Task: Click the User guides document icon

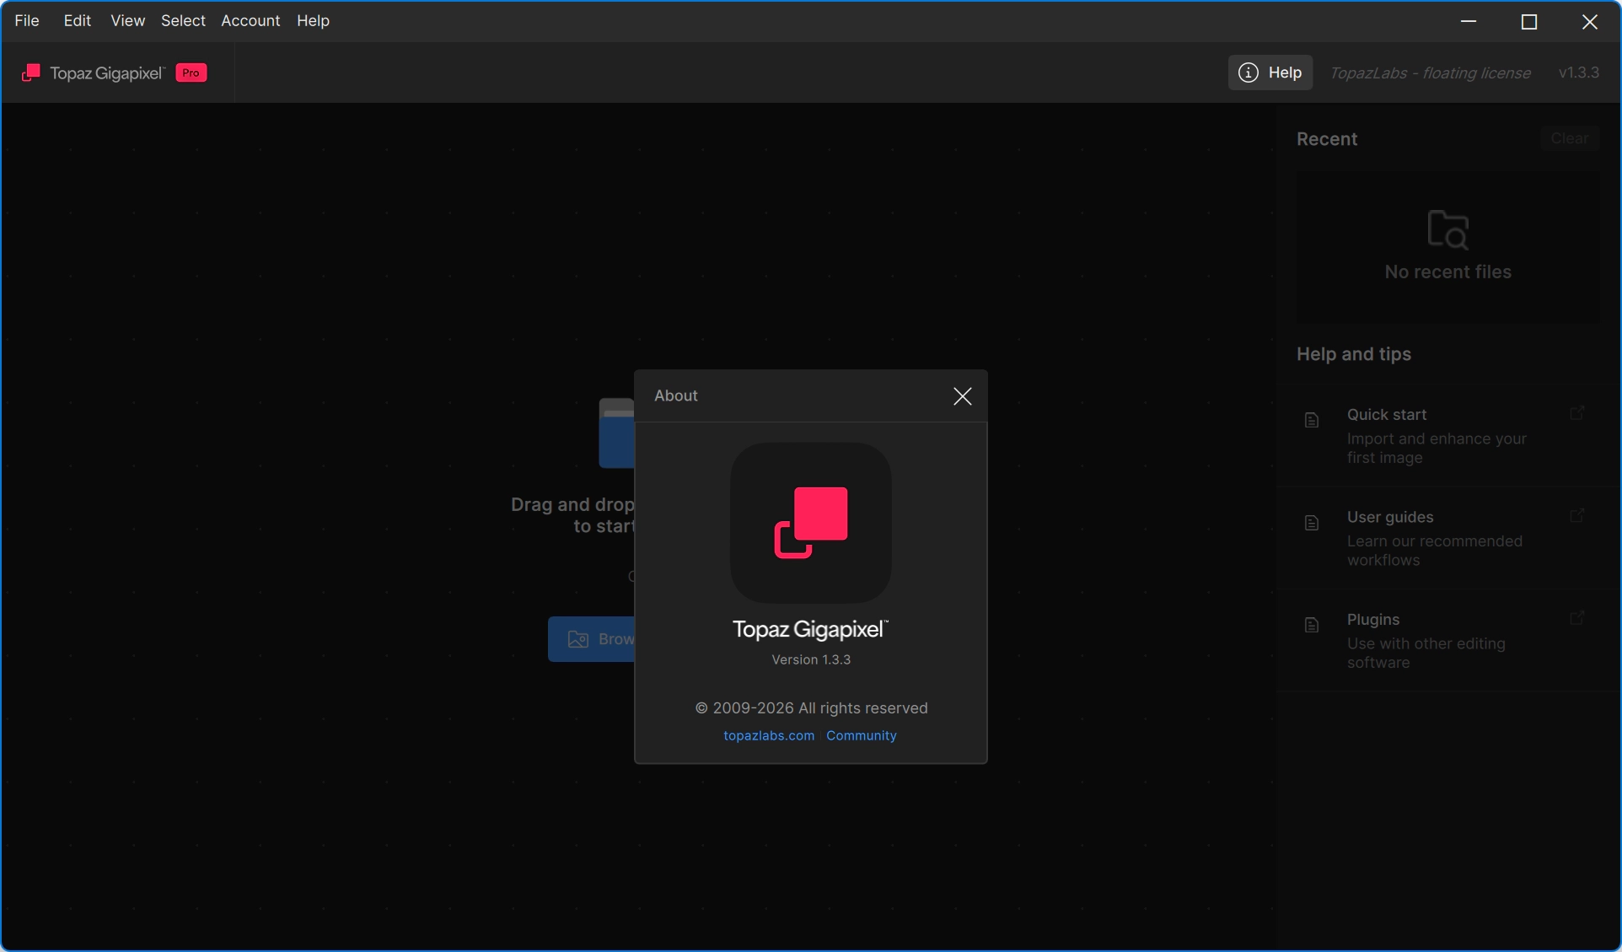Action: pos(1311,523)
